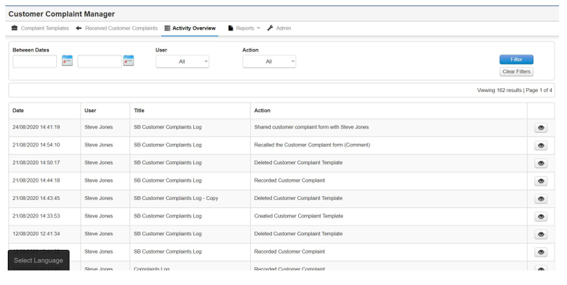Click the Title column header

click(139, 110)
